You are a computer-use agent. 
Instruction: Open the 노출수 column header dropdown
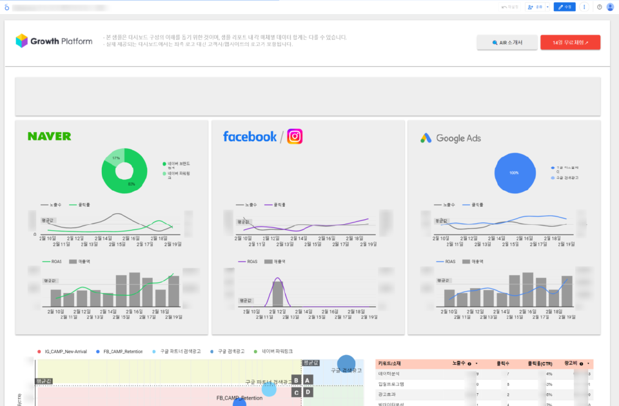pyautogui.click(x=477, y=363)
